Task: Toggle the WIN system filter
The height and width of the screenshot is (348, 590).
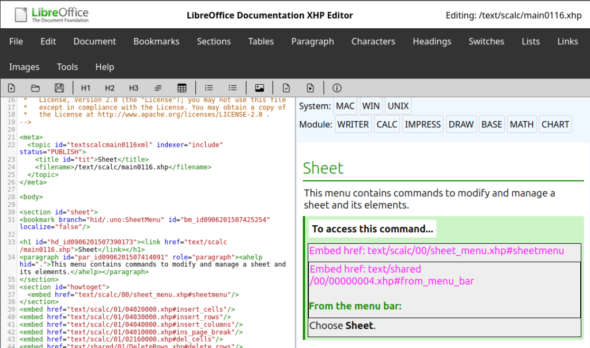Action: pyautogui.click(x=370, y=105)
